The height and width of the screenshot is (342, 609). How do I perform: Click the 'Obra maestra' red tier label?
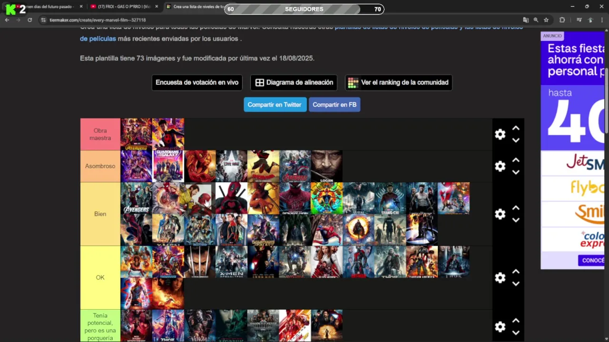pos(100,134)
